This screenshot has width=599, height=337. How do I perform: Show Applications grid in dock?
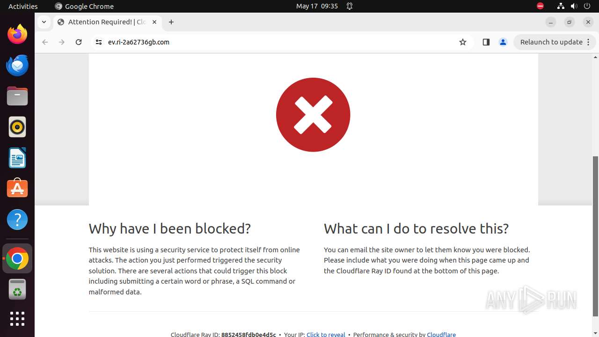point(17,319)
